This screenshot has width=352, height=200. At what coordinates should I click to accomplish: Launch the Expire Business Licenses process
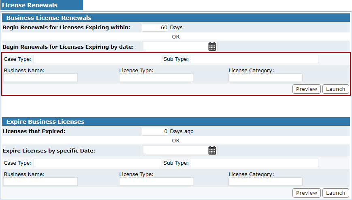point(336,193)
